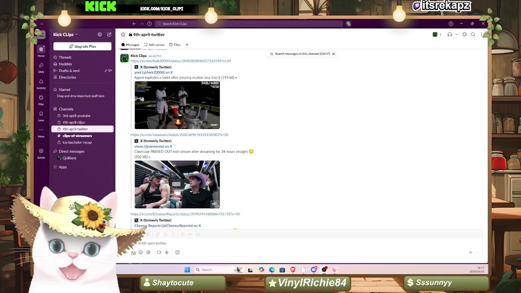Open Slack workspace preferences gear icon
The width and height of the screenshot is (521, 293).
[x=100, y=35]
